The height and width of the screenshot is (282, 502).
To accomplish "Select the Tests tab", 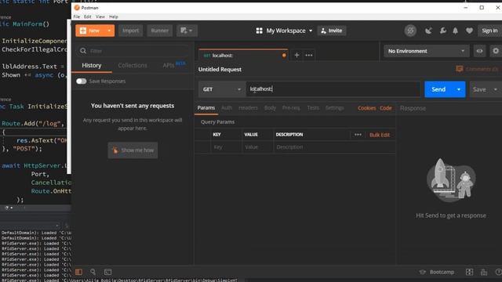I will [x=313, y=108].
